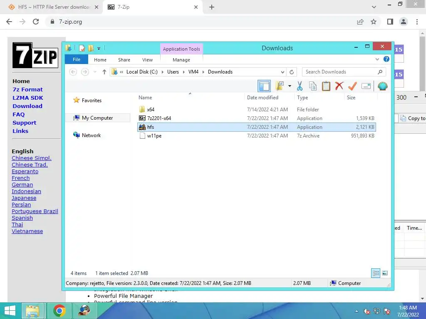Select the x64 folder
Screen dimensions: 426x319
point(257,110)
